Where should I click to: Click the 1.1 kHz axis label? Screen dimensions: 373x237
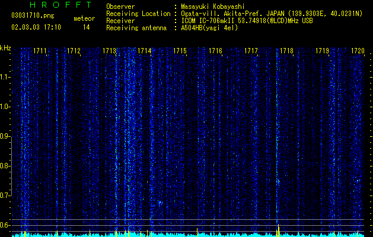coord(5,77)
